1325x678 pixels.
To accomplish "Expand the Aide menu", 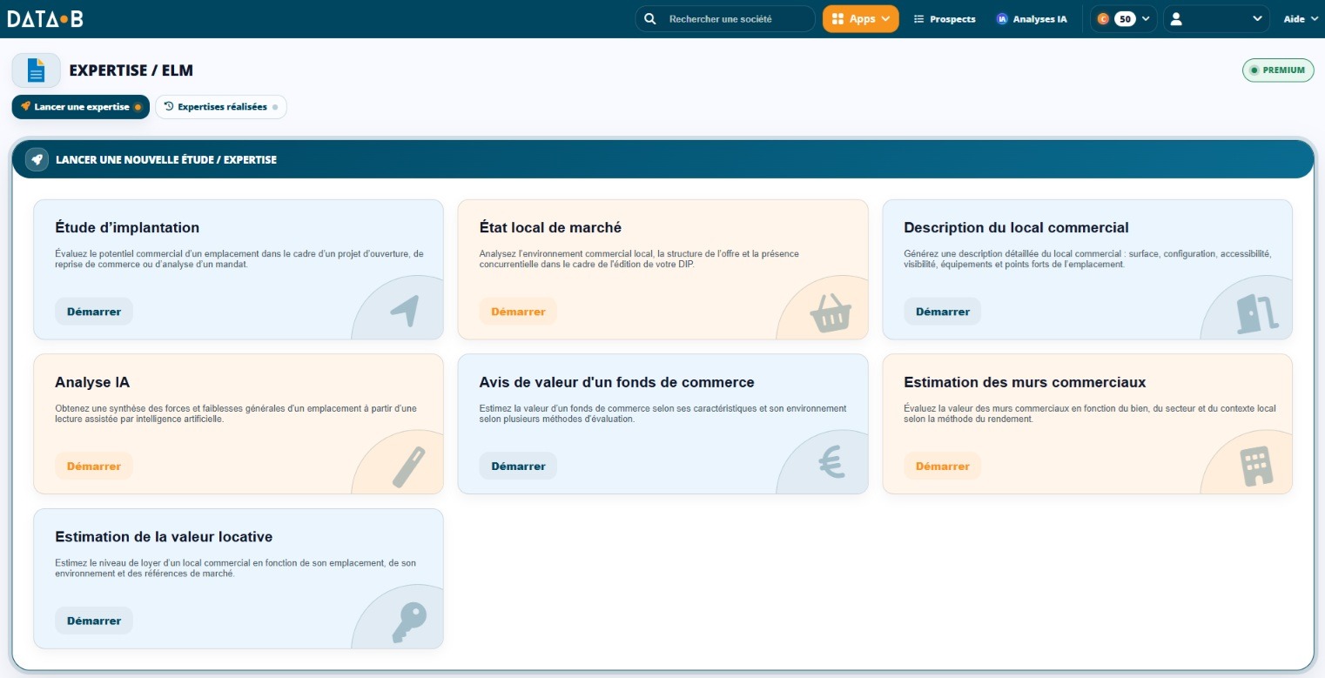I will (1301, 18).
